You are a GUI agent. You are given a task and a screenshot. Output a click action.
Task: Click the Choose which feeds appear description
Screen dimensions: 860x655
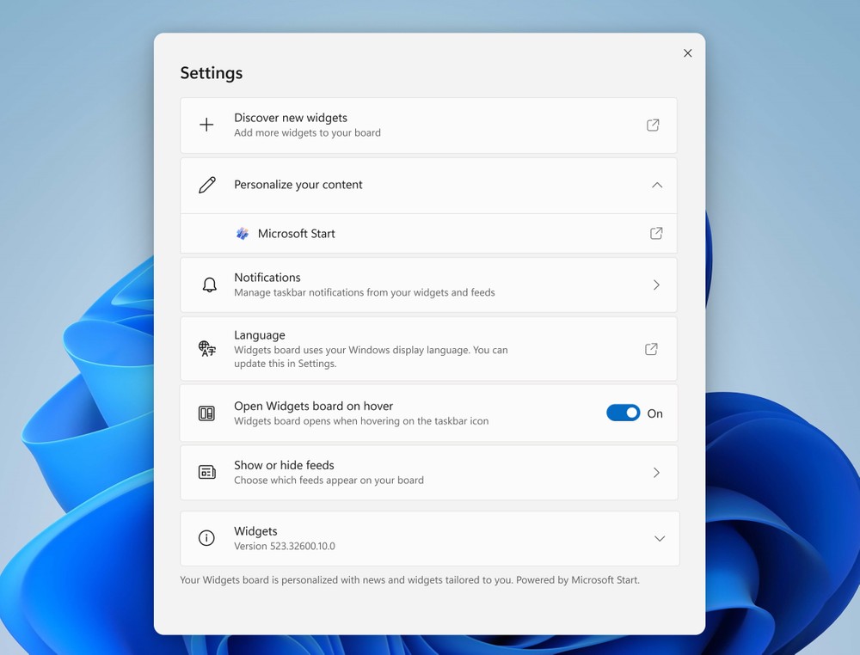[x=329, y=481]
